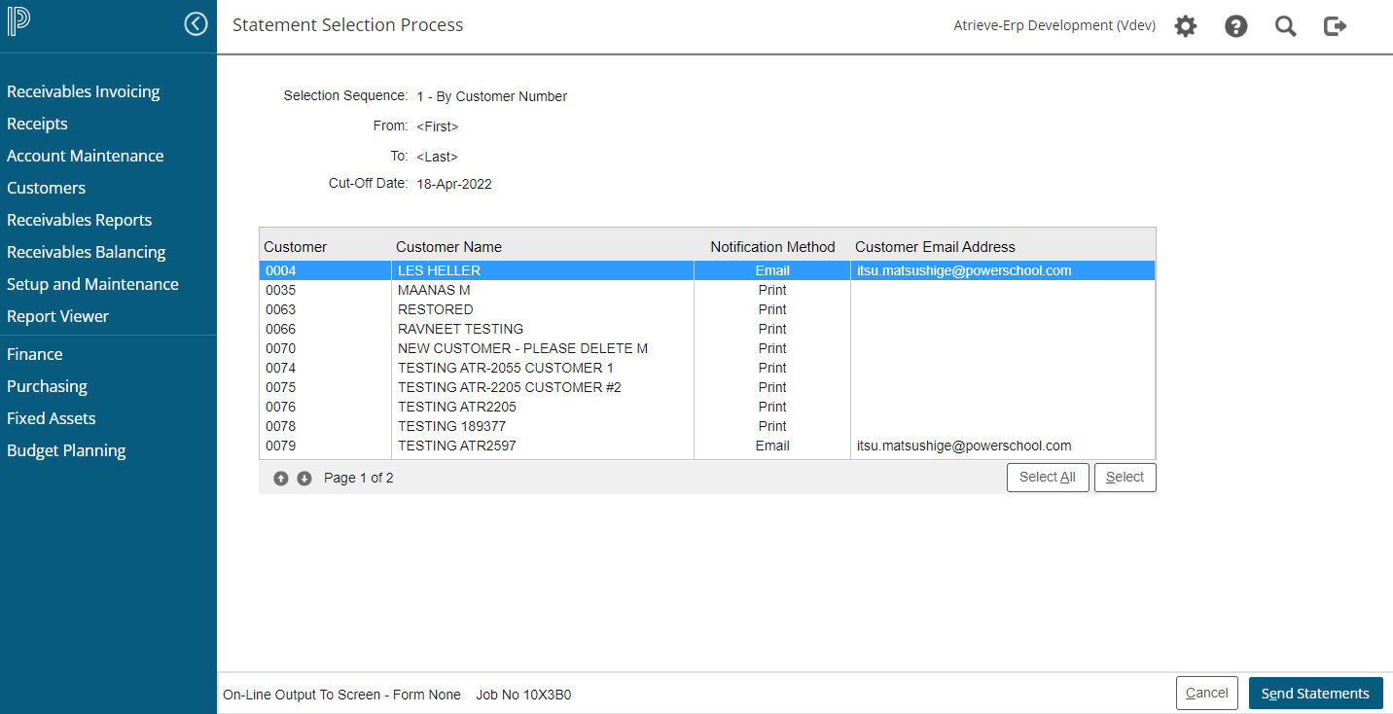Go to next page with down arrow icon

304,479
